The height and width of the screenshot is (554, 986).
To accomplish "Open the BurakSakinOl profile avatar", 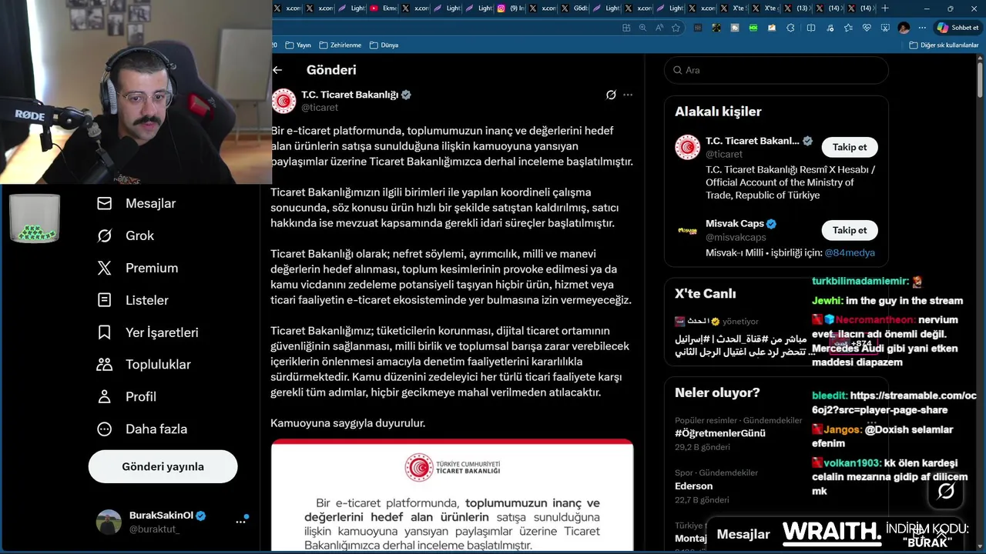I will point(109,522).
